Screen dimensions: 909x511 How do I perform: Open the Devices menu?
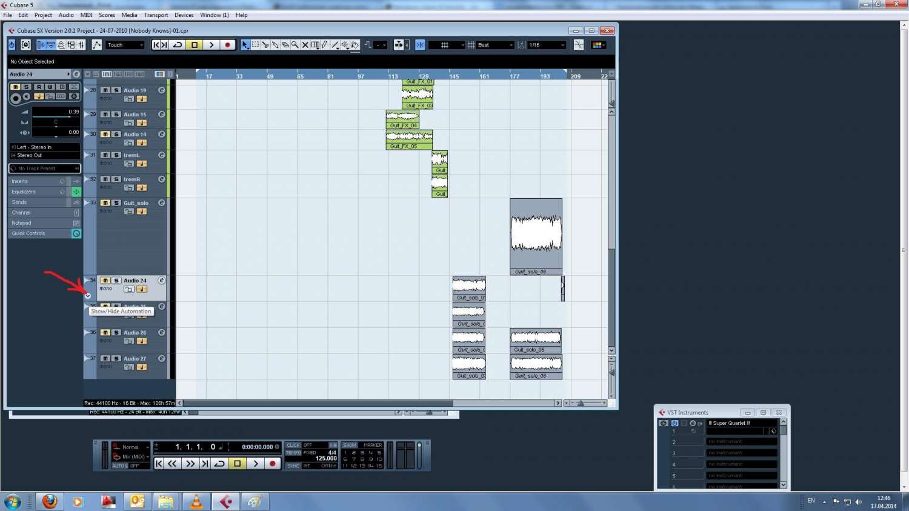click(184, 15)
